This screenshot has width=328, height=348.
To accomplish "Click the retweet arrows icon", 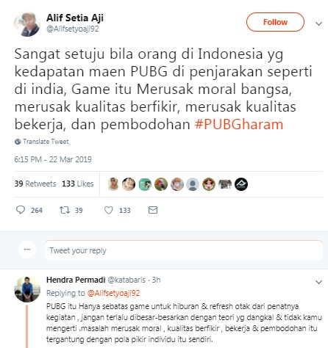I will coord(65,210).
